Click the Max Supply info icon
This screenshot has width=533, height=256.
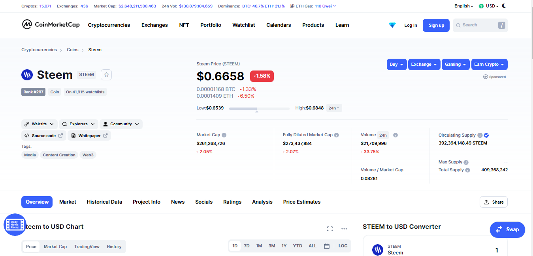coord(466,162)
